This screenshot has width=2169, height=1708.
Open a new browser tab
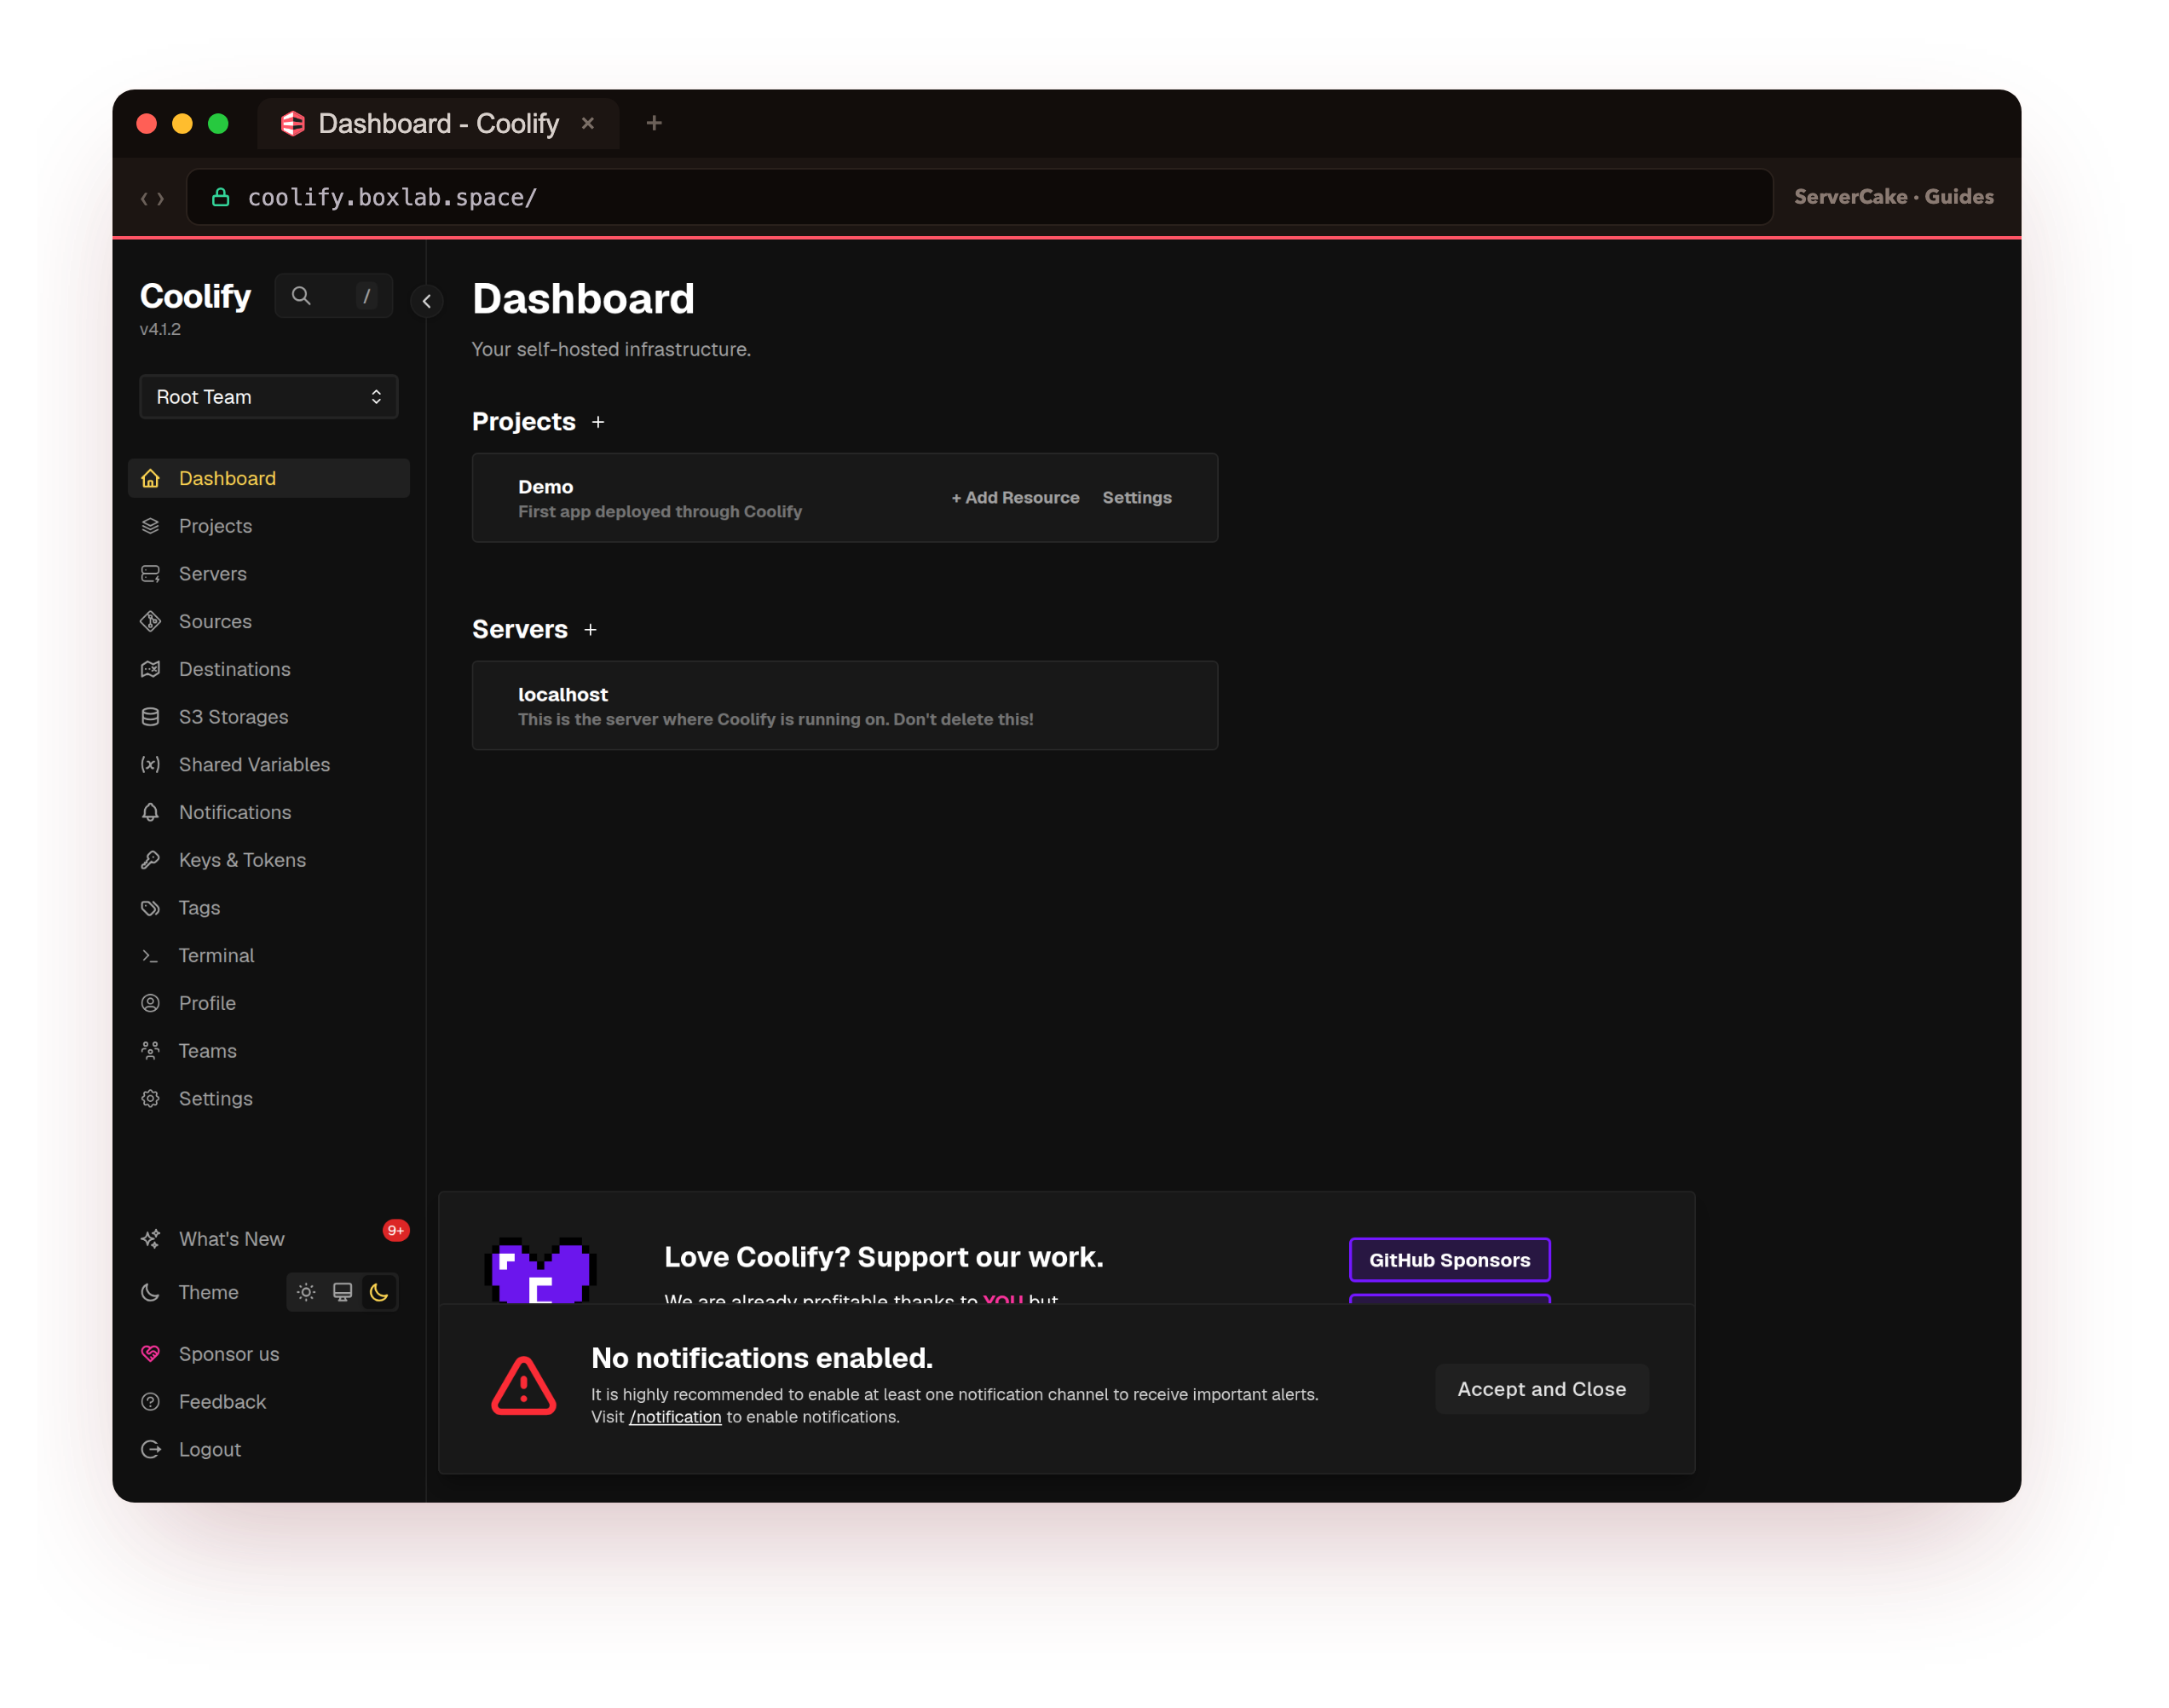point(654,123)
